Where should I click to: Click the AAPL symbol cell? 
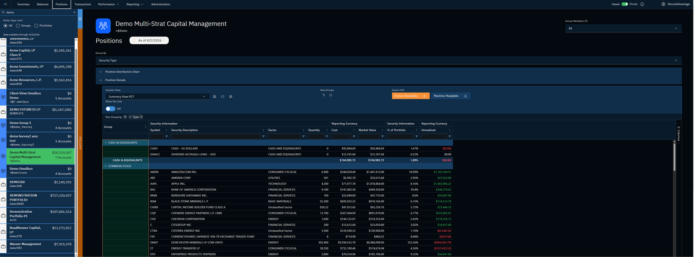[154, 184]
